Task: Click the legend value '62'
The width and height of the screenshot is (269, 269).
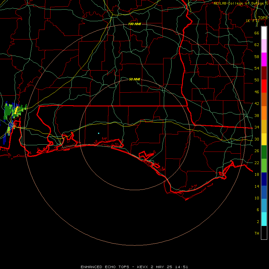Action: click(257, 45)
